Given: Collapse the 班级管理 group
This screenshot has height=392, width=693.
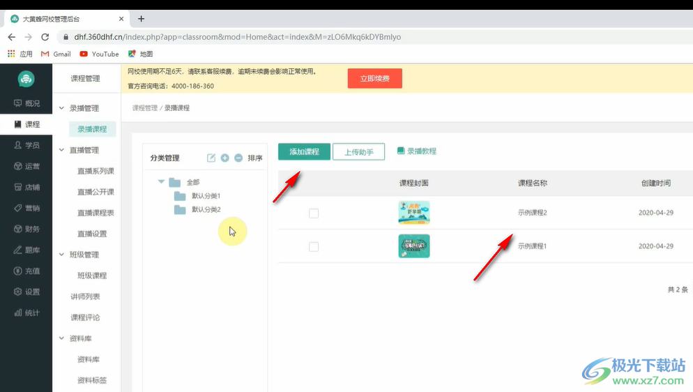Looking at the screenshot, I should pyautogui.click(x=61, y=255).
